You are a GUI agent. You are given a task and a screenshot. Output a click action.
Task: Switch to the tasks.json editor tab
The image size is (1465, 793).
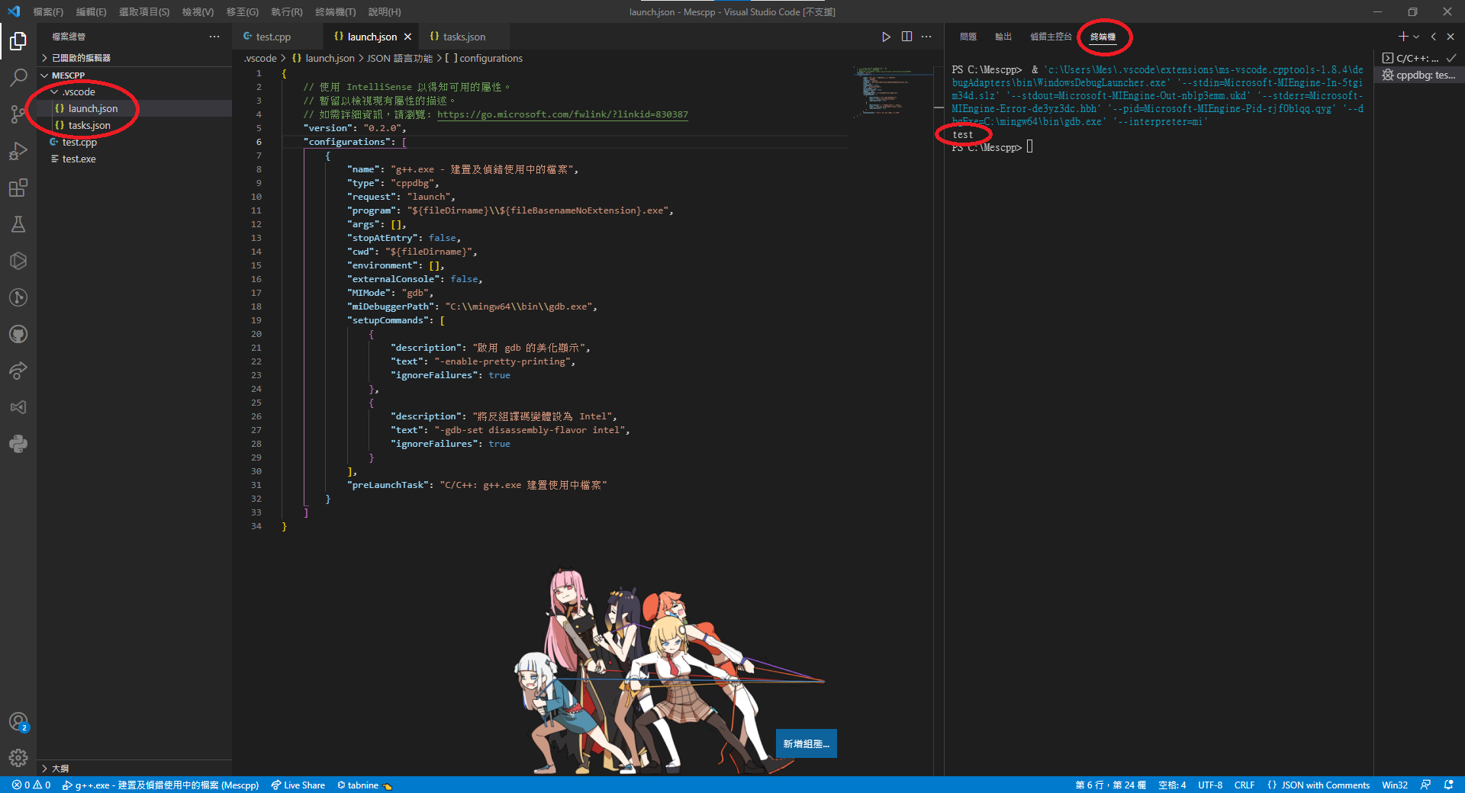point(464,37)
